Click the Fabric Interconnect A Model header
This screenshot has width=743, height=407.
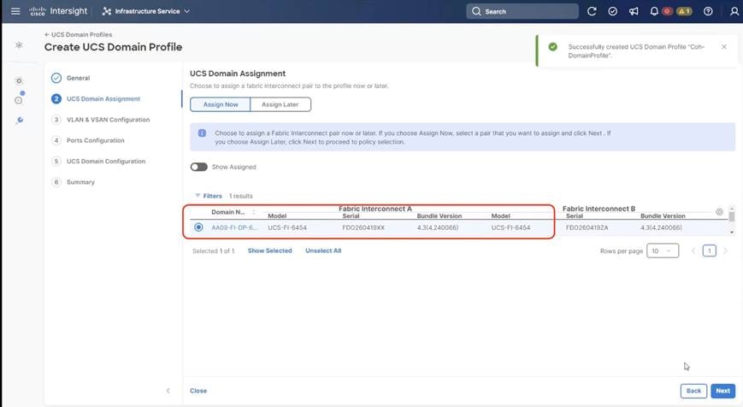[x=277, y=215]
